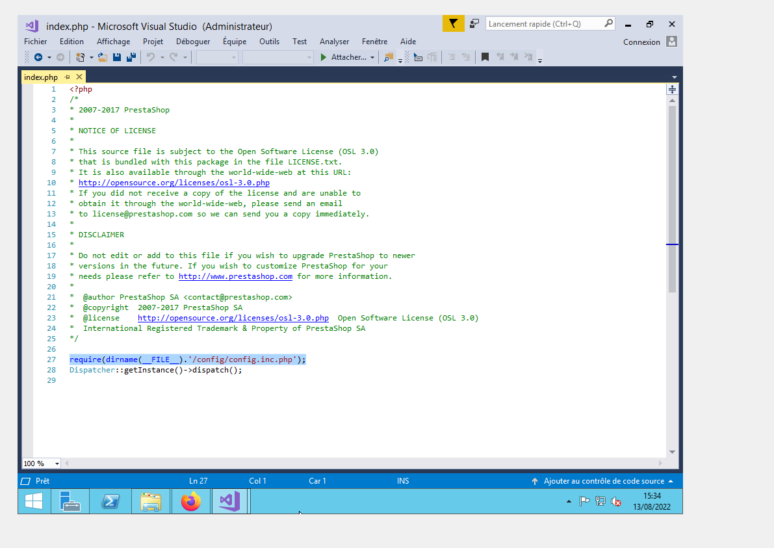Open Server Manager from the taskbar
The height and width of the screenshot is (548, 774).
coord(70,501)
